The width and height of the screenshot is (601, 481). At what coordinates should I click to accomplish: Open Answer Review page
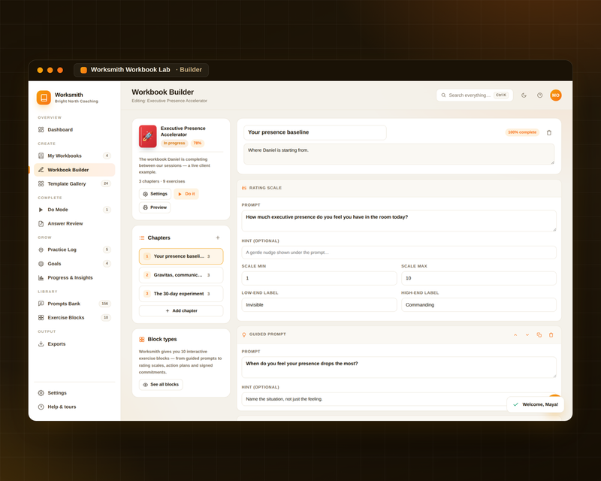tap(74, 224)
